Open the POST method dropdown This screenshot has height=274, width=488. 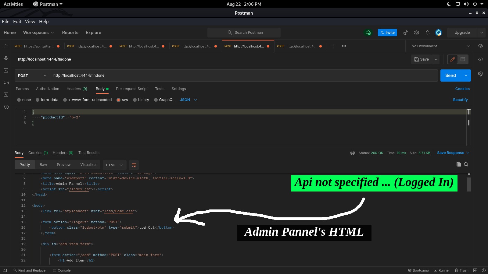pyautogui.click(x=32, y=76)
